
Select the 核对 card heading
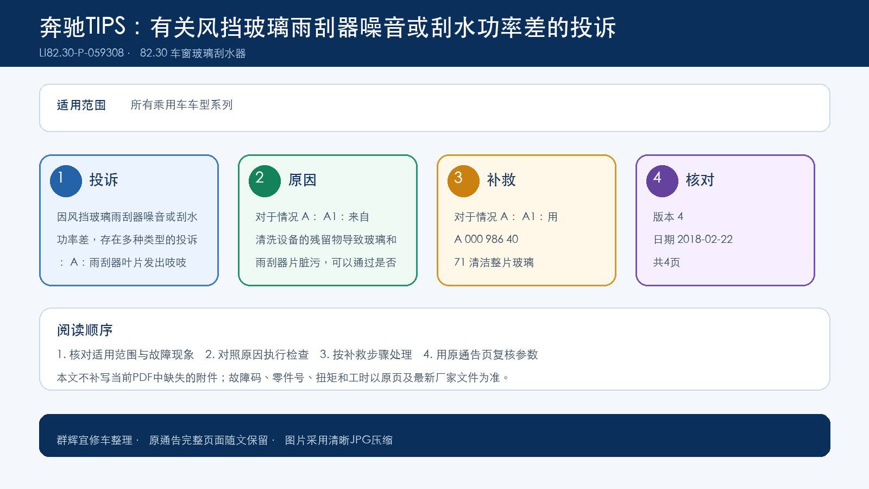point(700,180)
